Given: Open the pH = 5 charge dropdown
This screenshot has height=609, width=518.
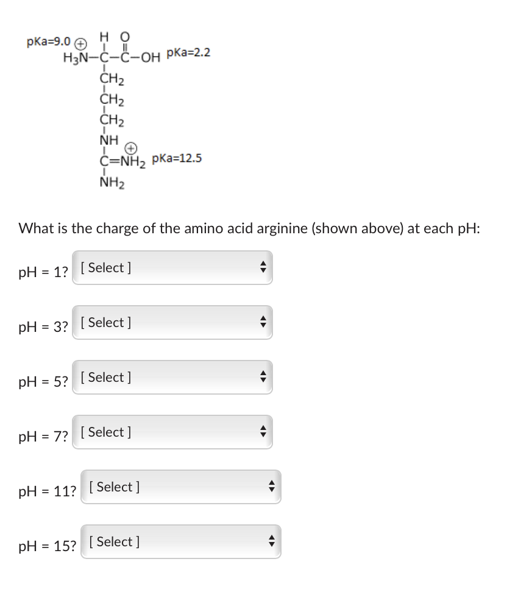Looking at the screenshot, I should click(172, 376).
